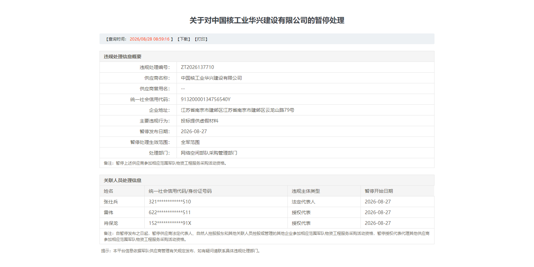Click the 暂停发布日期 label
The height and width of the screenshot is (267, 534).
click(155, 131)
